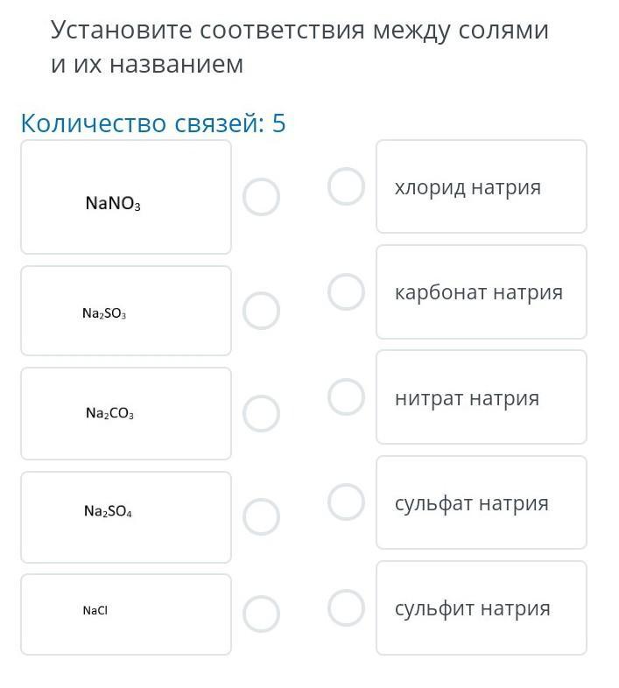Select the circle beside сульфат натрия

[346, 502]
